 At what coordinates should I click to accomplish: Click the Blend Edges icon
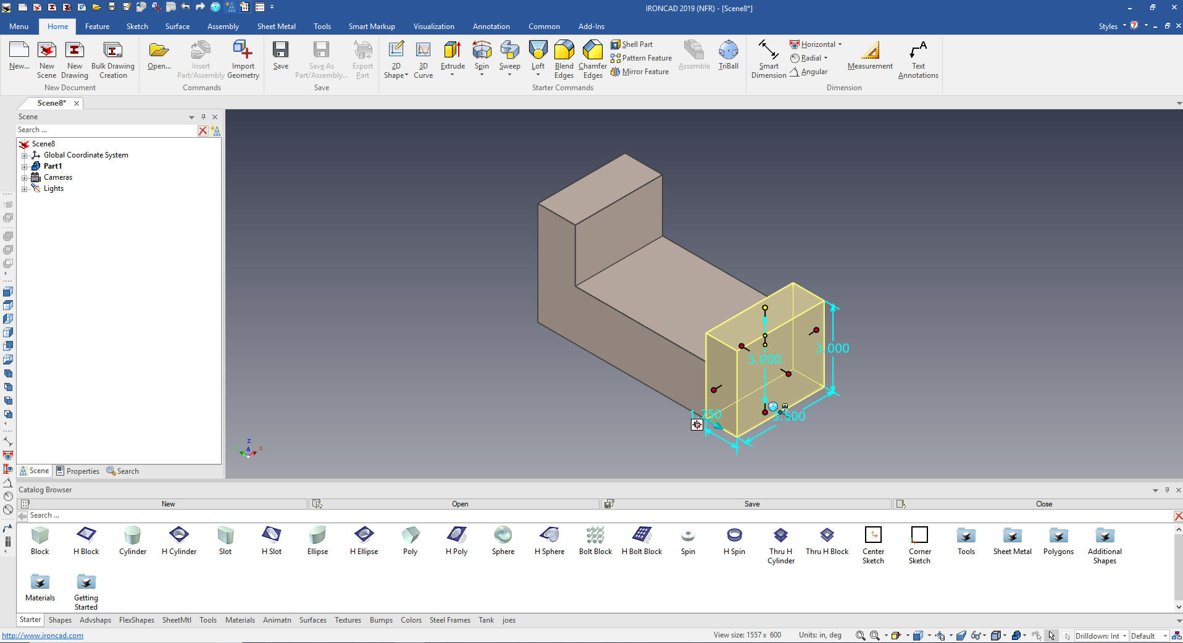click(x=564, y=51)
